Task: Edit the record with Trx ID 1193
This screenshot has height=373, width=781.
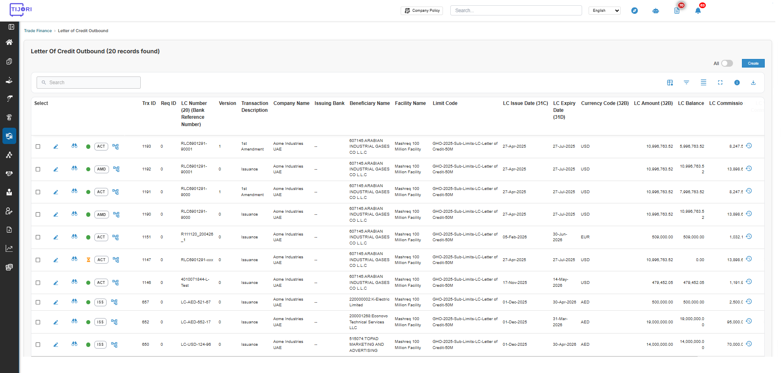Action: click(56, 146)
